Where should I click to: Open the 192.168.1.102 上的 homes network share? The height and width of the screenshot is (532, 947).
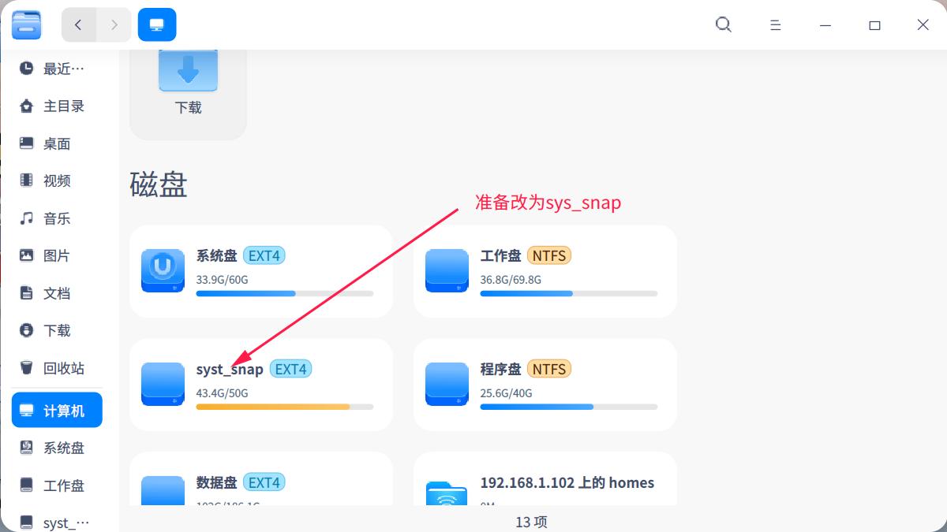545,483
